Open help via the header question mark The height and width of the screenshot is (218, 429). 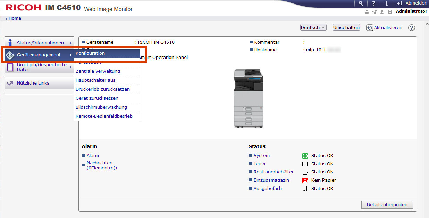coord(373,3)
